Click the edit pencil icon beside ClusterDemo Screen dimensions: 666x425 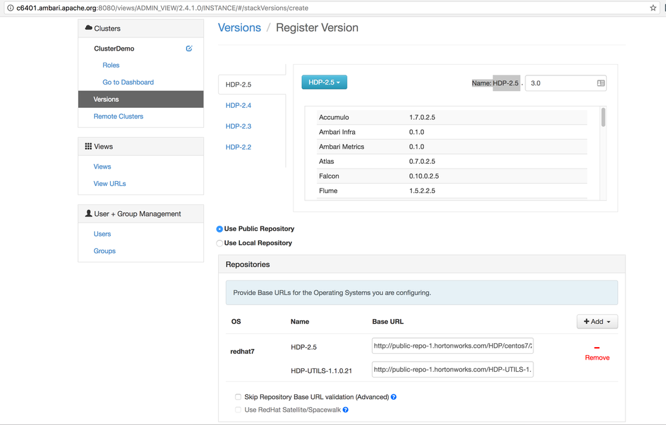tap(189, 48)
